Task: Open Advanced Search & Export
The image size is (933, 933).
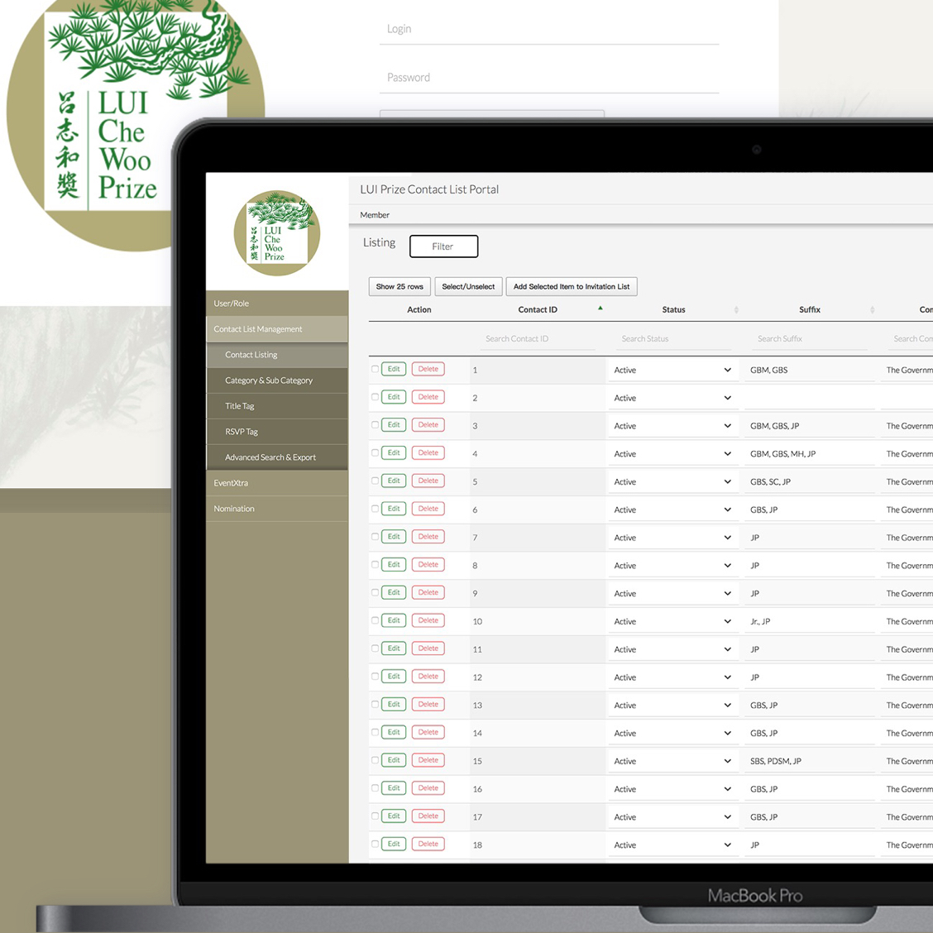Action: (x=277, y=457)
